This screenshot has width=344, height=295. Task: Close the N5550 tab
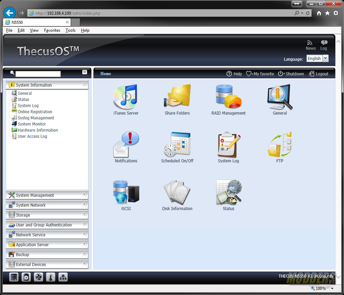67,22
